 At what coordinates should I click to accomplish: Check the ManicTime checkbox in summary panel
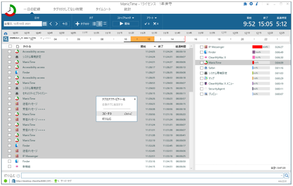202,63
